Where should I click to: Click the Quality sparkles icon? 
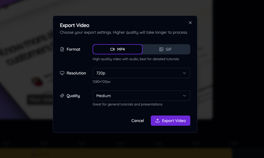[62, 96]
